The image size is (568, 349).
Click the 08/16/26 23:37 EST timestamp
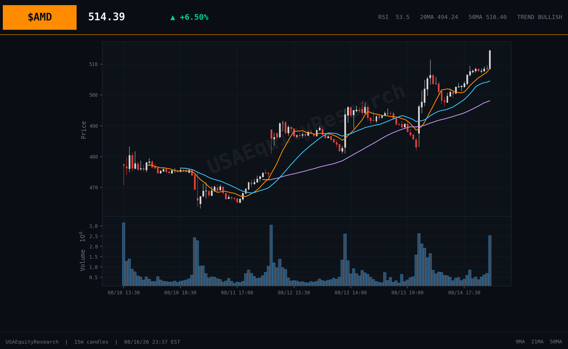[152, 342]
